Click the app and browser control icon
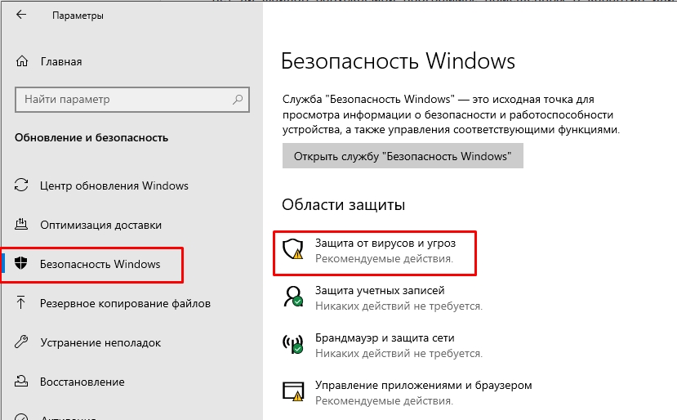The height and width of the screenshot is (420, 677). tap(292, 391)
